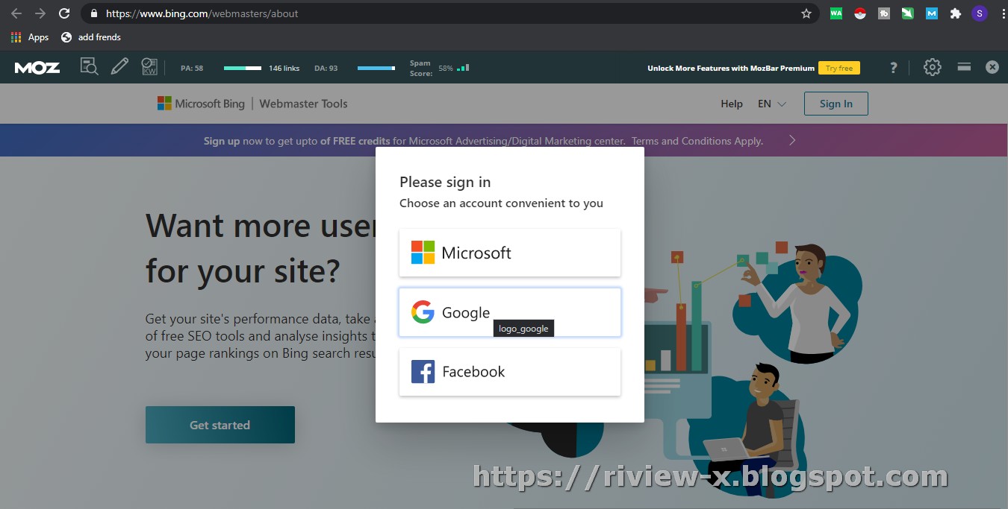Click the '146 links' text
The width and height of the screenshot is (1008, 509).
pyautogui.click(x=284, y=68)
